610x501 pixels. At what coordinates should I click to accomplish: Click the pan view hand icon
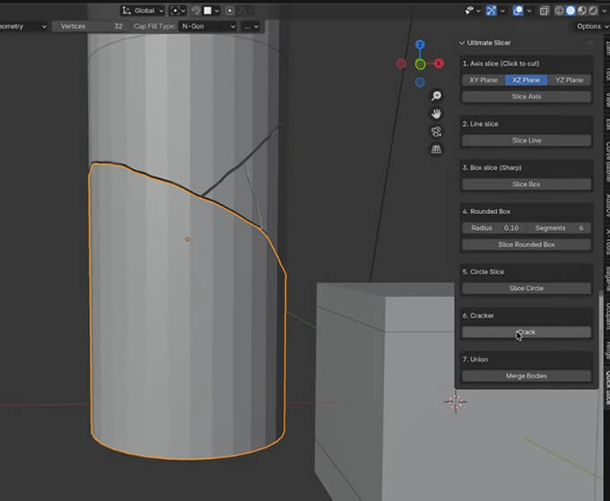click(436, 114)
